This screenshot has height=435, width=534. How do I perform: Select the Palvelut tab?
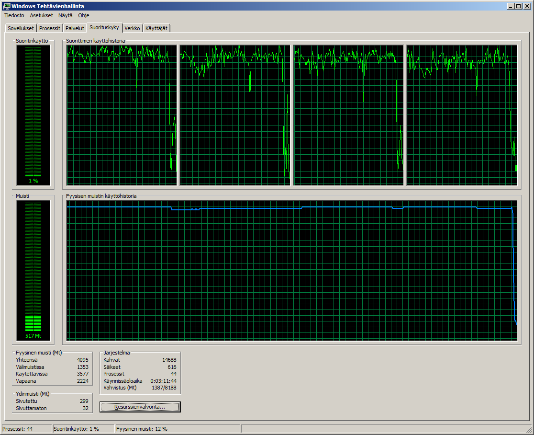pyautogui.click(x=75, y=28)
